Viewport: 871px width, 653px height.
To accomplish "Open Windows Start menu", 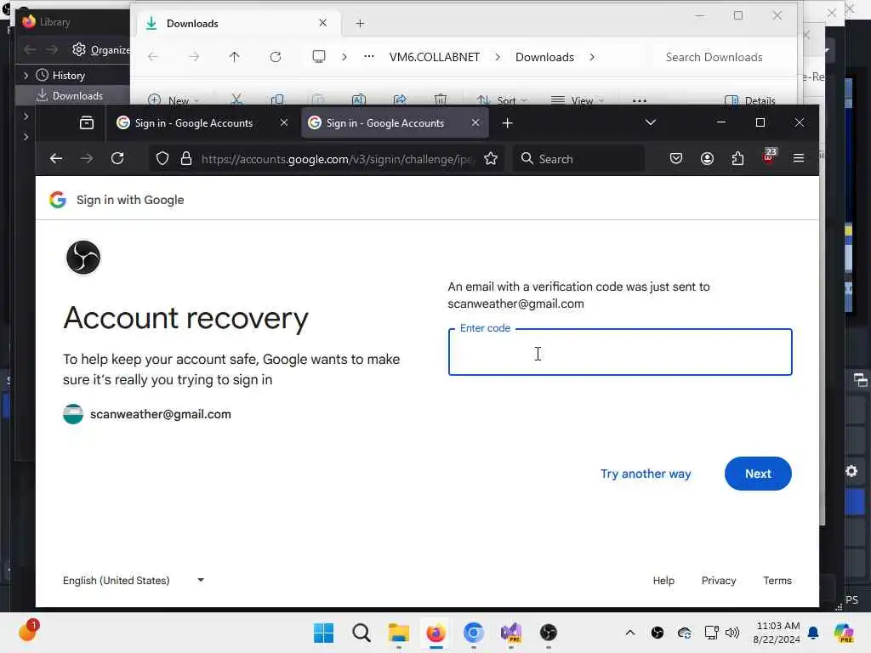I will [324, 633].
